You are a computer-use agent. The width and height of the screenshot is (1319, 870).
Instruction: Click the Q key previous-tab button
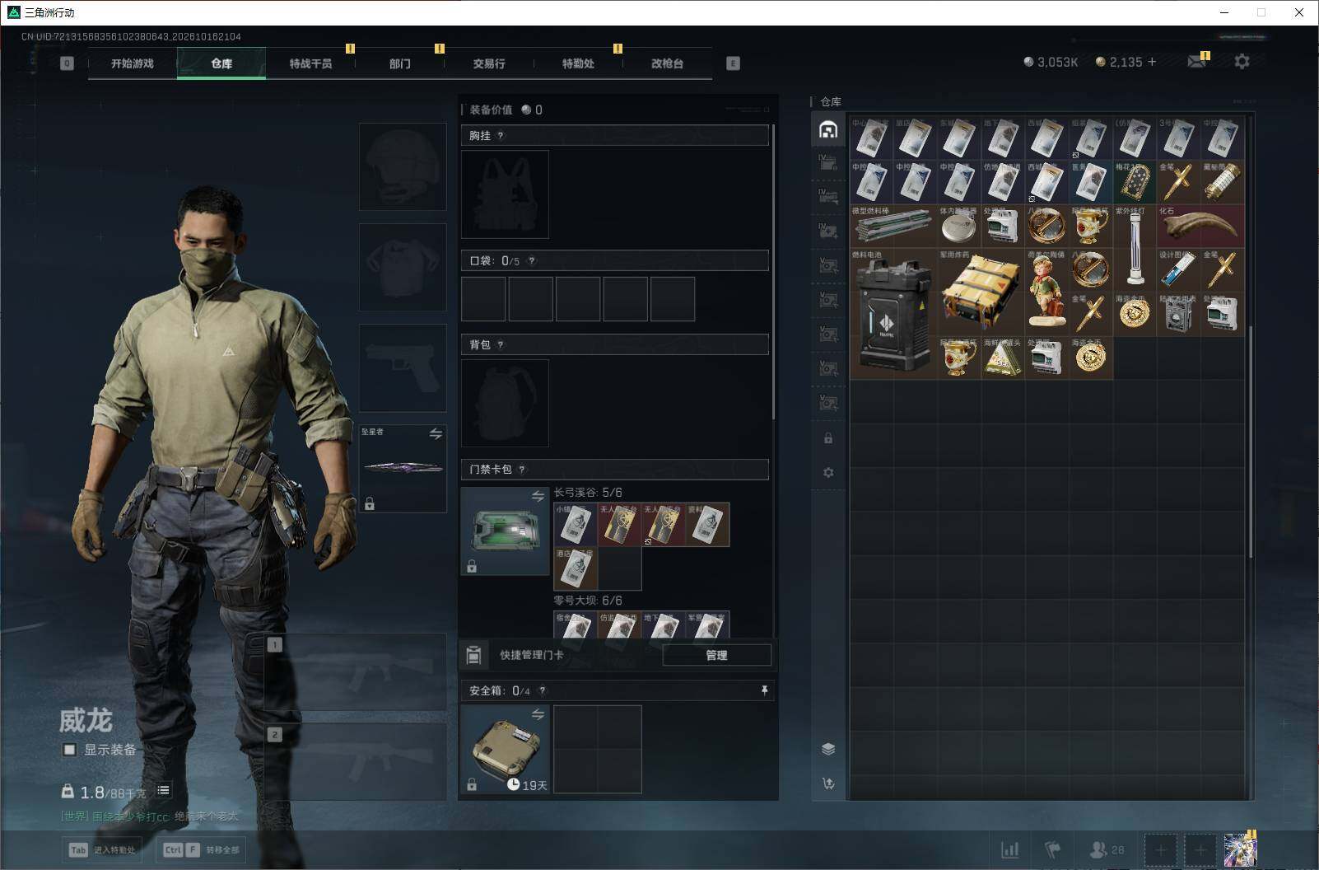(x=67, y=63)
